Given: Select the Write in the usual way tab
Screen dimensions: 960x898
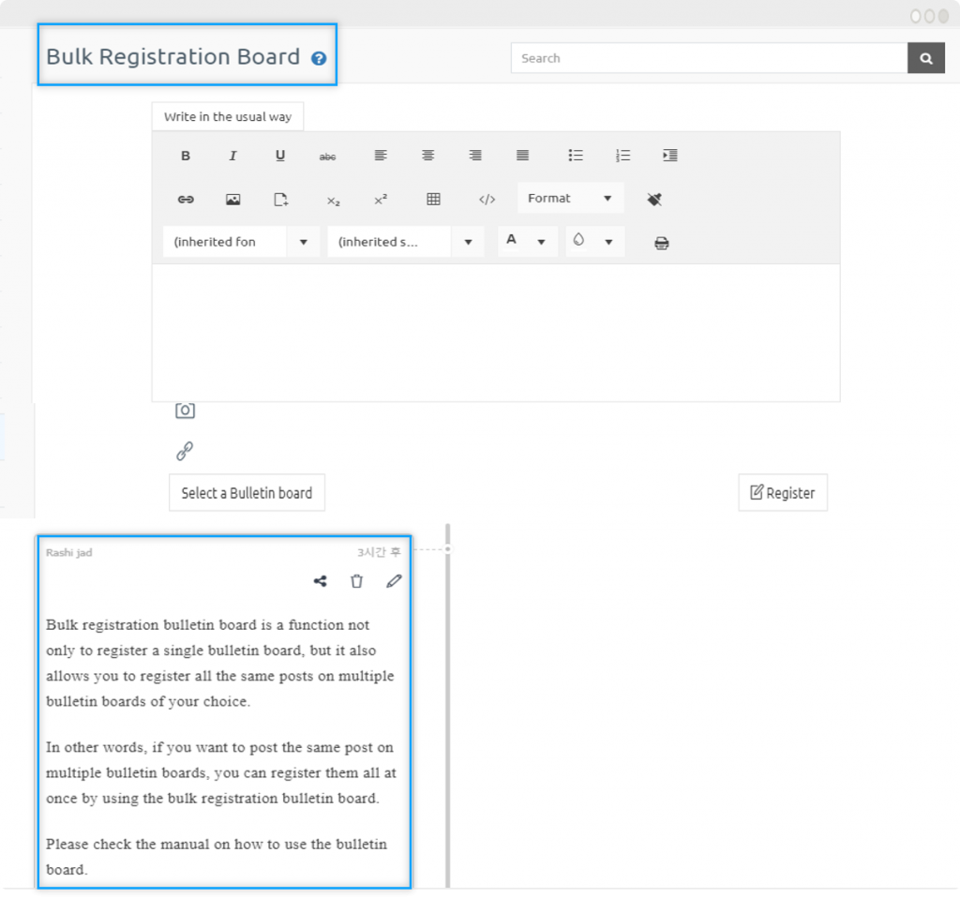Looking at the screenshot, I should tap(227, 116).
